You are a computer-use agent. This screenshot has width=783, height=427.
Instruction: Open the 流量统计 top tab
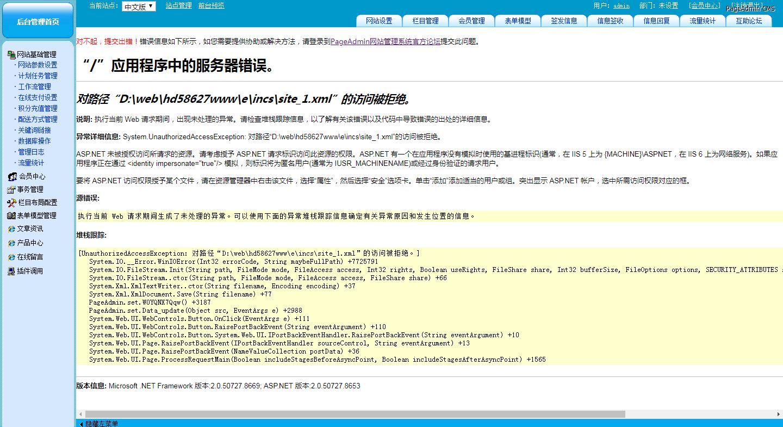703,21
